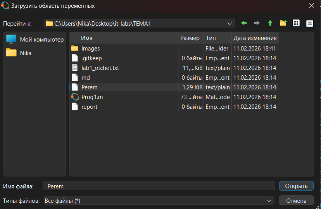This screenshot has height=209, width=321.
Task: Click the green Back arrow icon
Action: point(244,23)
